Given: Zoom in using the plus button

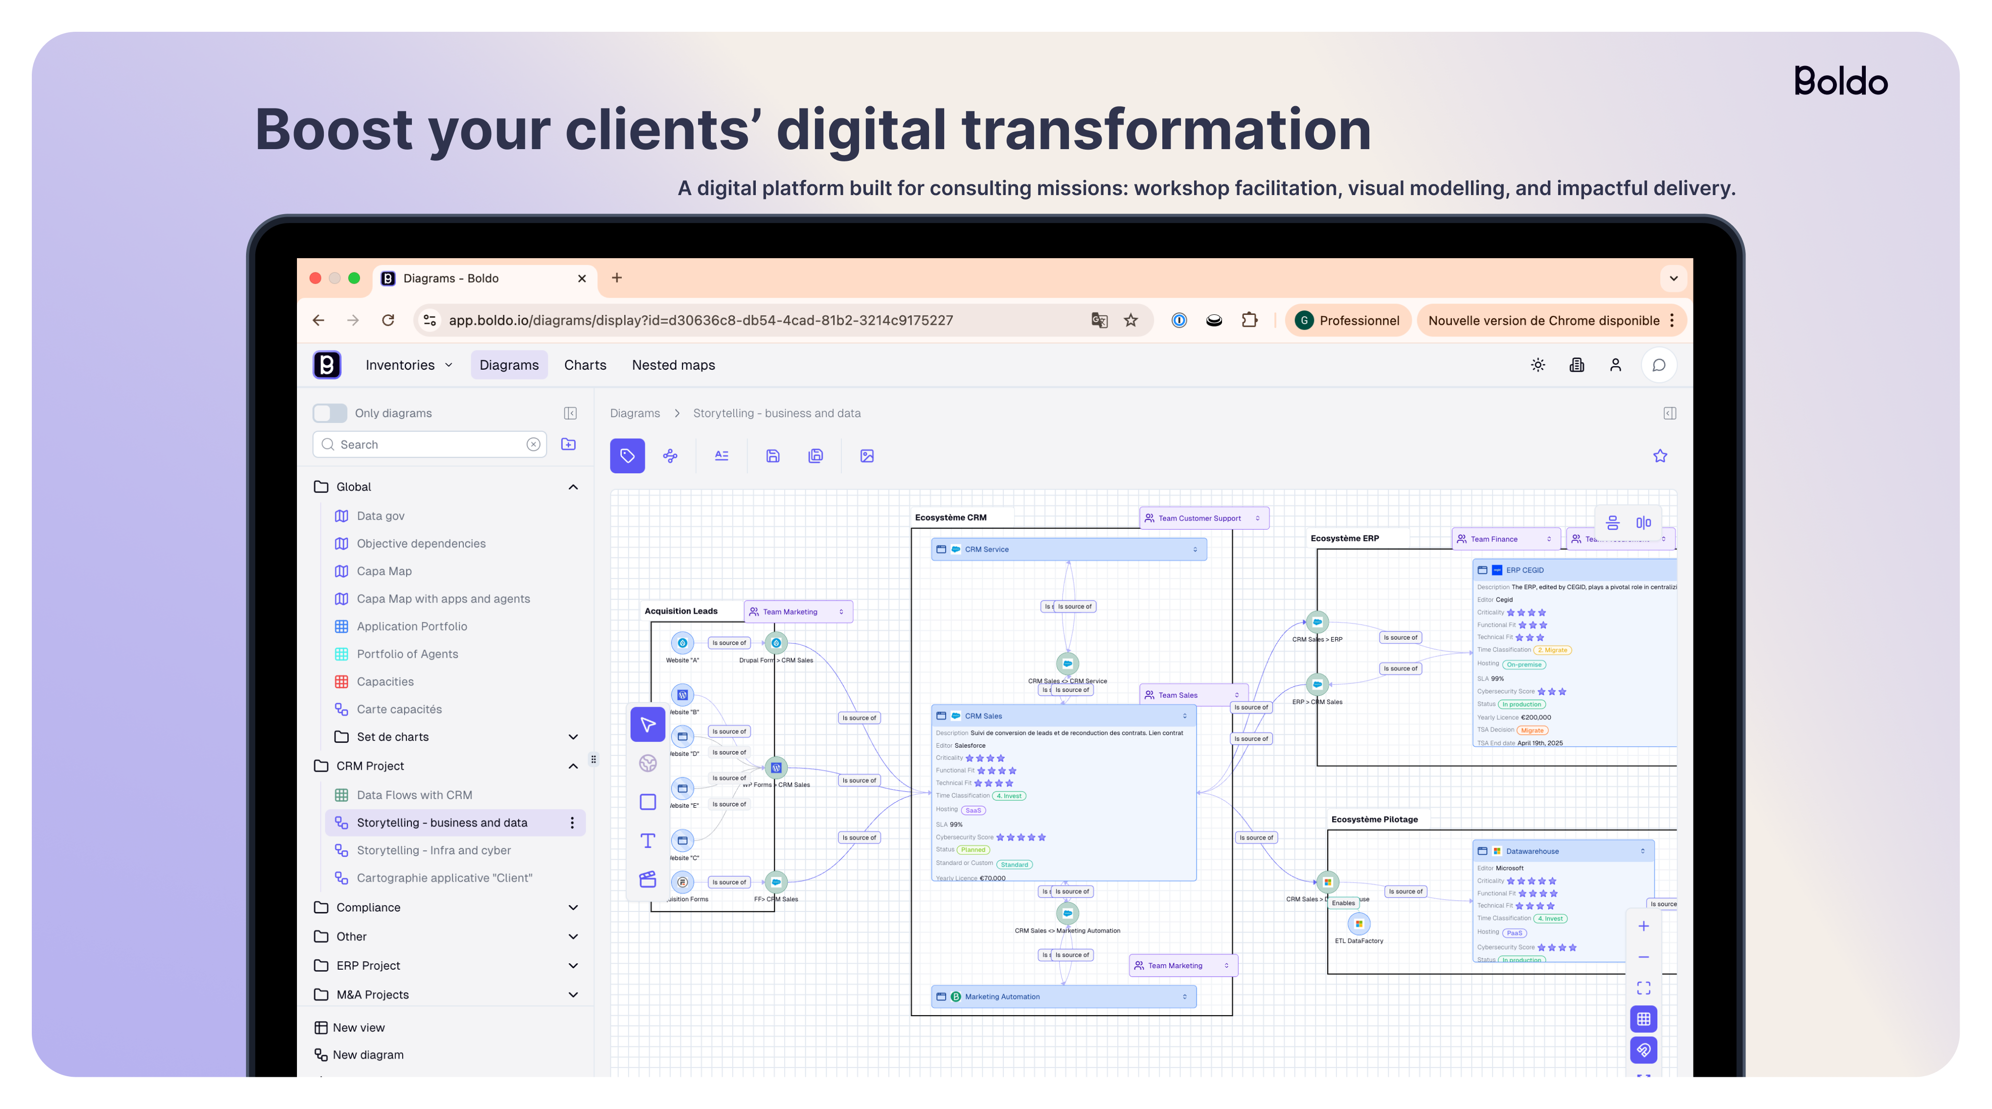Looking at the screenshot, I should click(x=1643, y=926).
